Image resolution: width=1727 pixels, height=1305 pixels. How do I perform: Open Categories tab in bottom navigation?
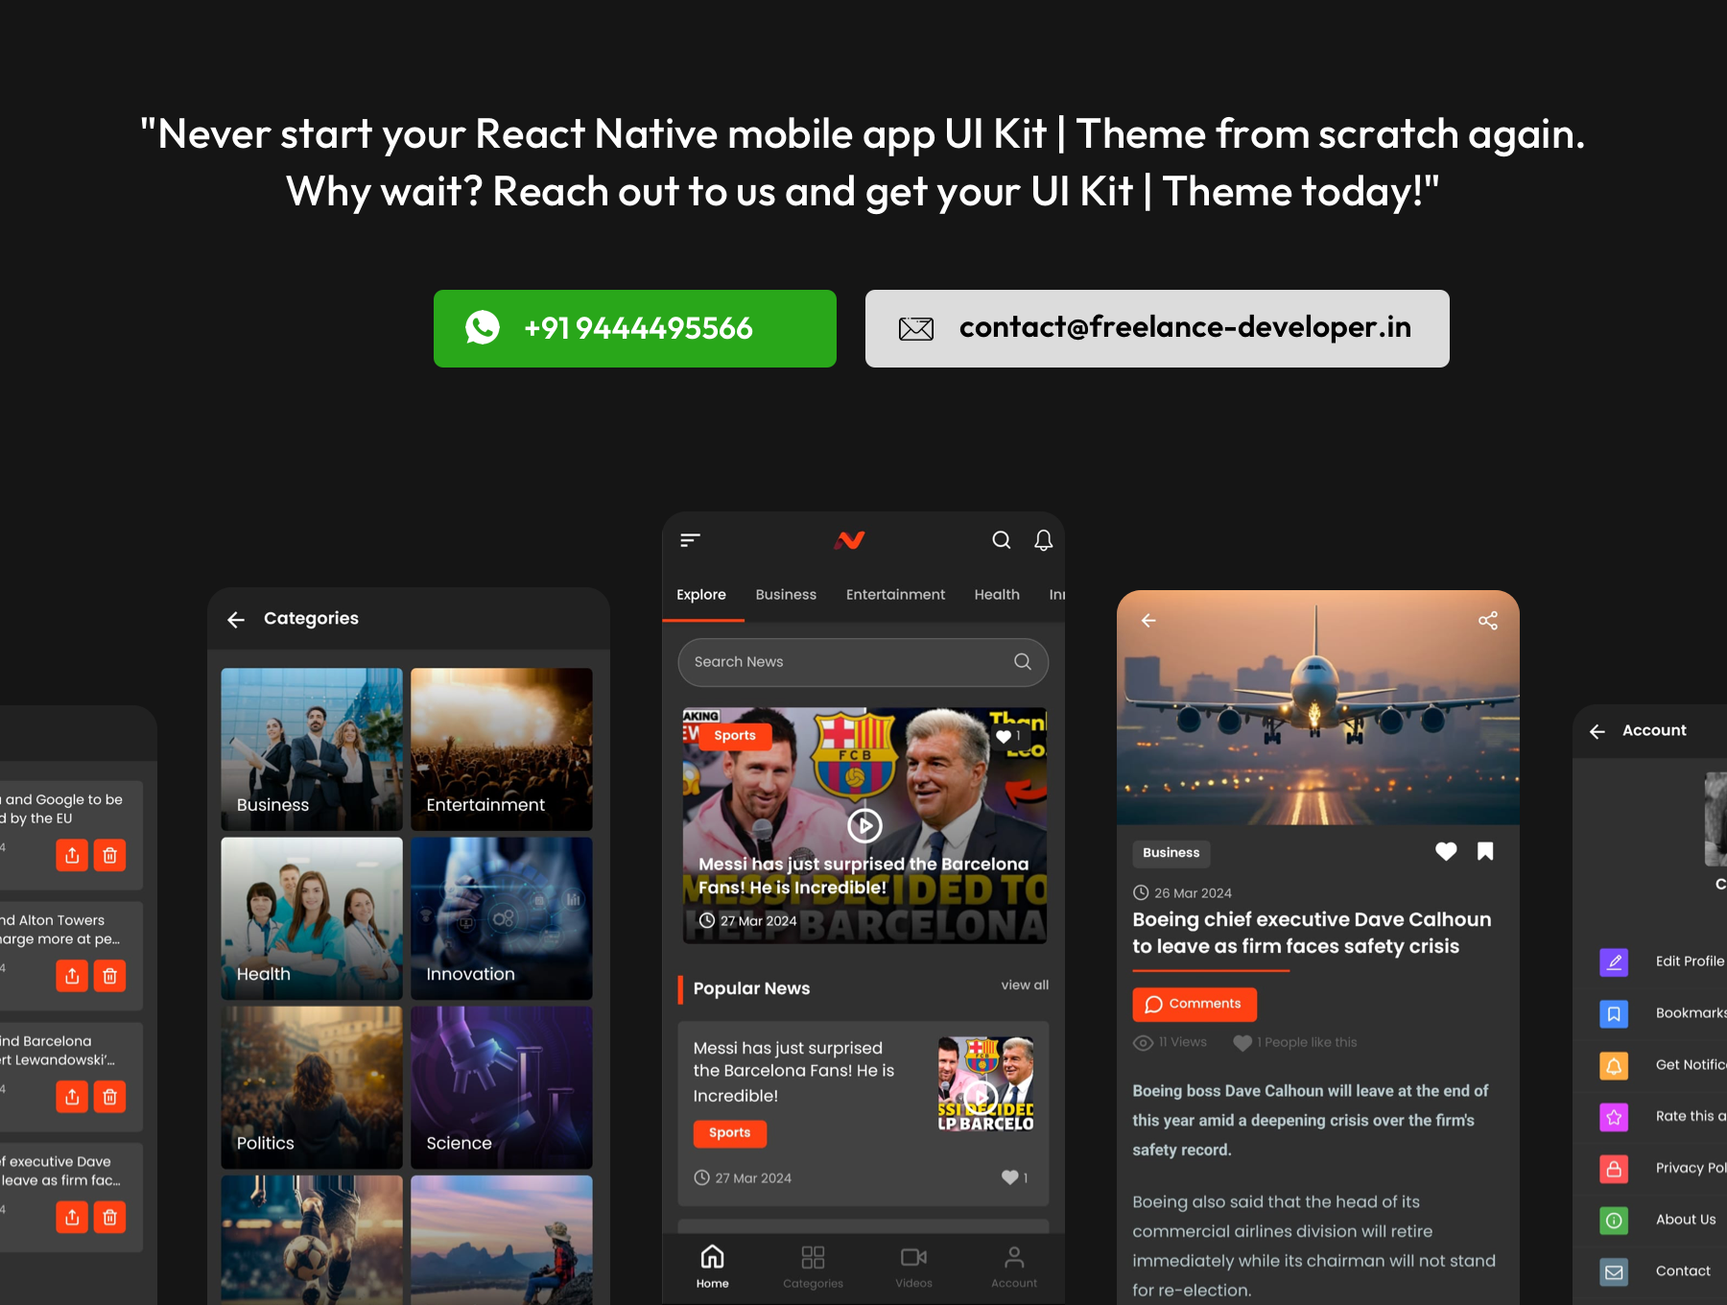coord(813,1267)
